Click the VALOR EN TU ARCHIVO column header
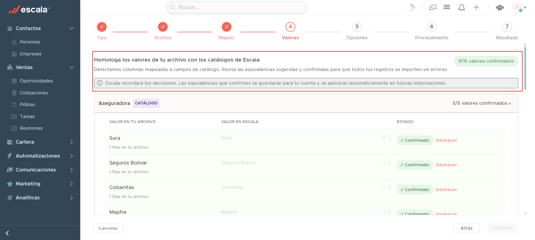The width and height of the screenshot is (535, 240). coord(133,122)
